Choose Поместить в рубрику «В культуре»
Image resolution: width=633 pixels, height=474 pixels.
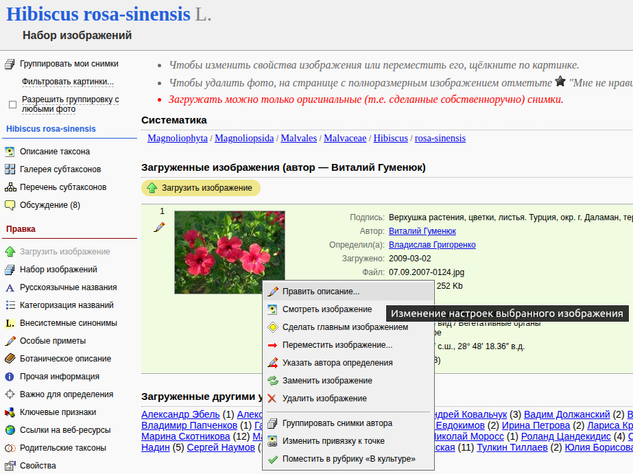(x=348, y=459)
